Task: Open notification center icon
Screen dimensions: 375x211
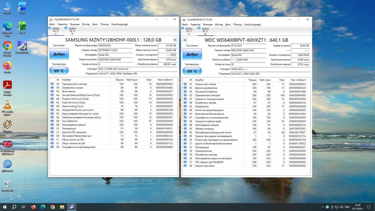Action: 369,207
